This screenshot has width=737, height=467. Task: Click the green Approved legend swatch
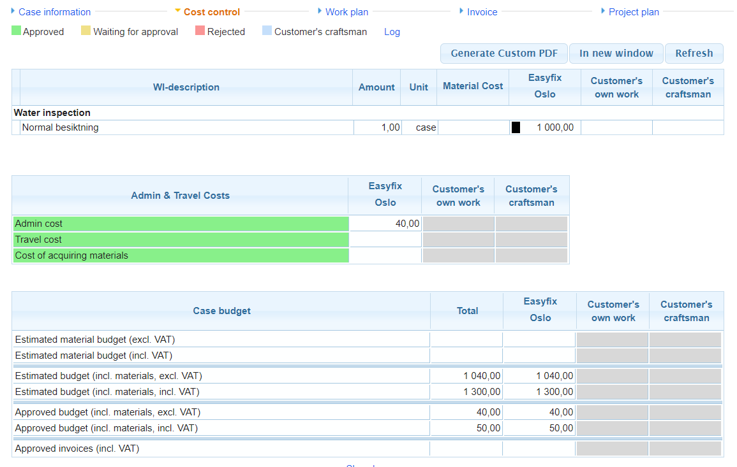click(x=17, y=31)
